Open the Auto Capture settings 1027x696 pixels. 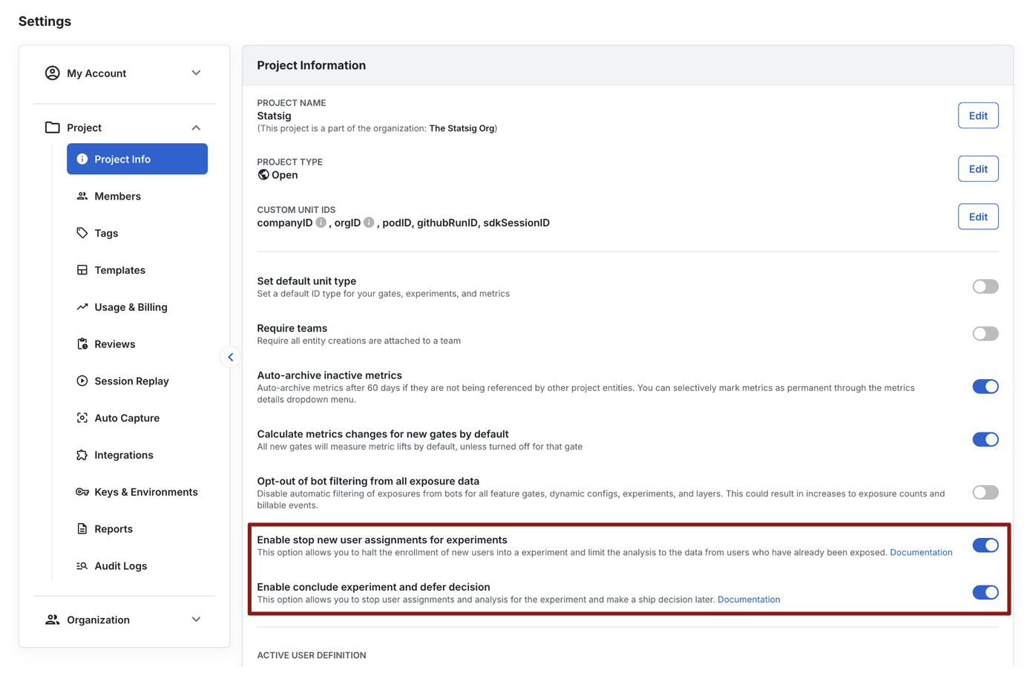[x=126, y=418]
